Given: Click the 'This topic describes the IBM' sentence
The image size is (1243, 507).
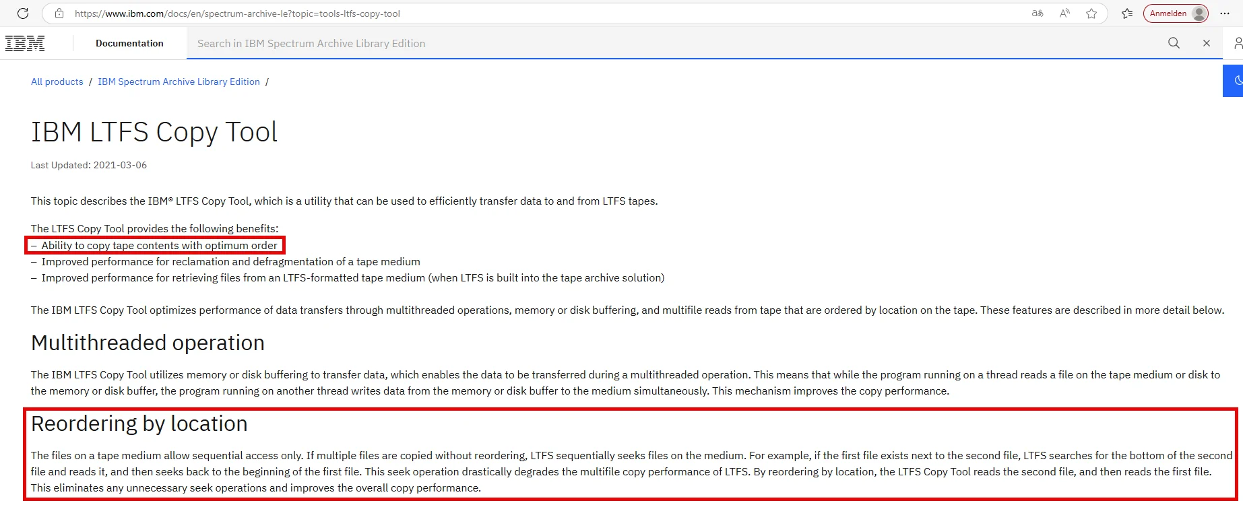Looking at the screenshot, I should pyautogui.click(x=344, y=201).
